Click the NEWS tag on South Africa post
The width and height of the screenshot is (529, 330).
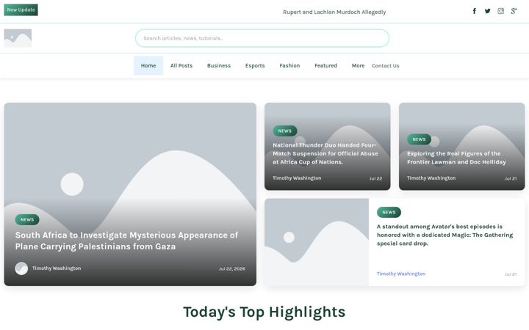(x=27, y=219)
